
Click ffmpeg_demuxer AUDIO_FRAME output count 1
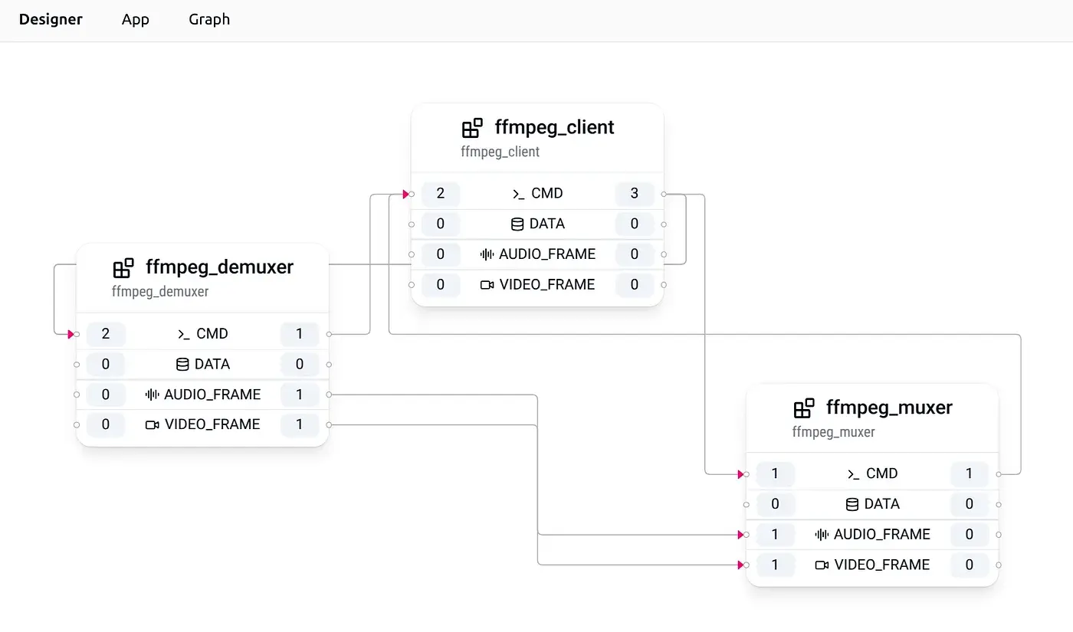point(300,395)
